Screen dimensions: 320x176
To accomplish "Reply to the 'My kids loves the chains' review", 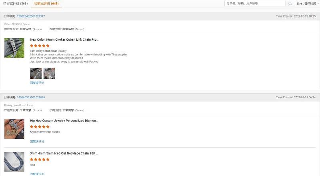I will click(37, 141).
